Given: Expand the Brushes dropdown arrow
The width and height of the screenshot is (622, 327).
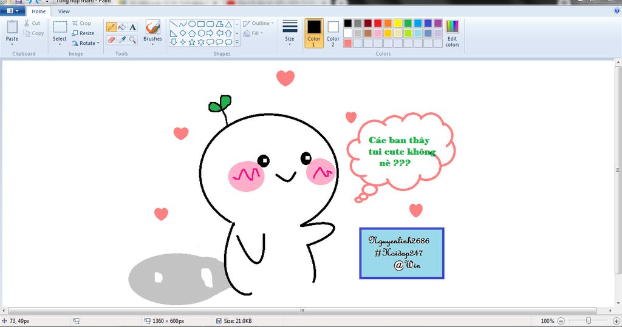Looking at the screenshot, I should click(152, 44).
